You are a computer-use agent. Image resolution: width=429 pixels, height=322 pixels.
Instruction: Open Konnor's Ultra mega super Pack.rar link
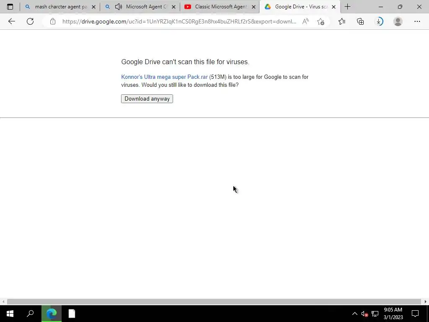[164, 77]
